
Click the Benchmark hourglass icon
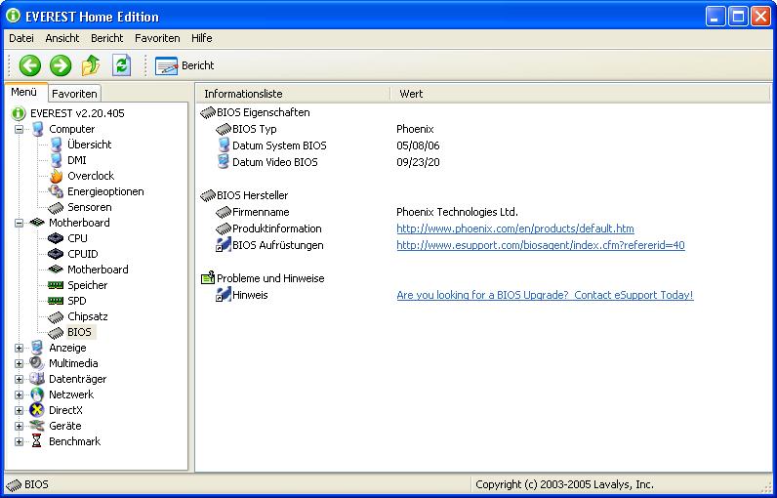[x=37, y=441]
